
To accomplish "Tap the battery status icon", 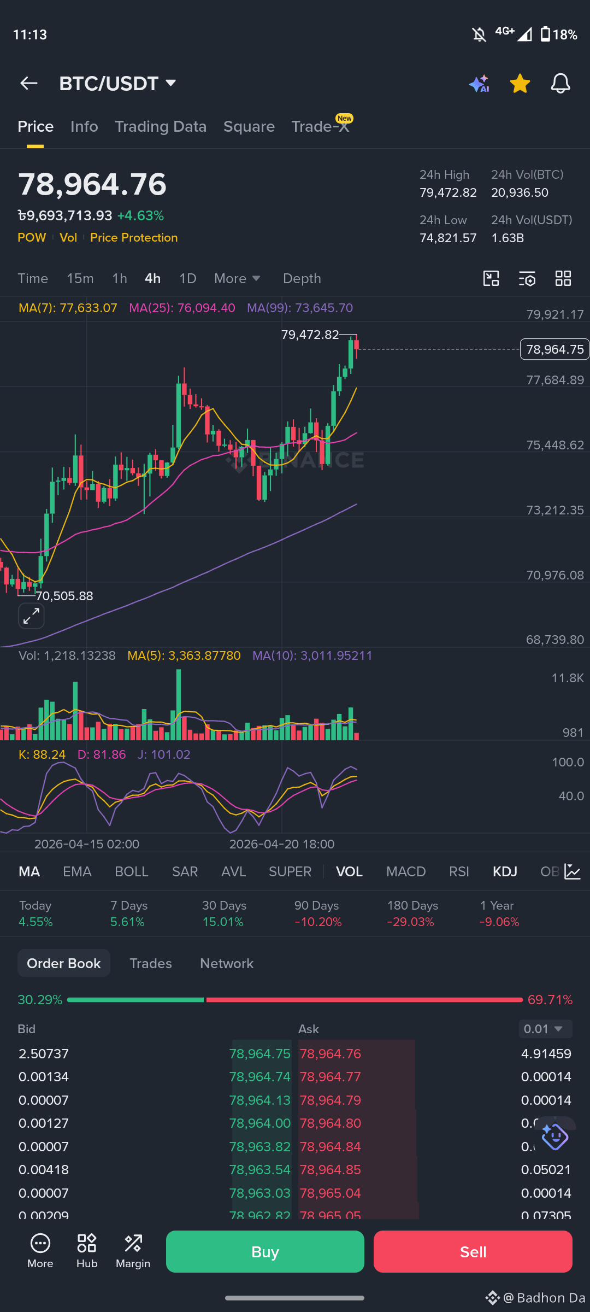I will pos(545,34).
